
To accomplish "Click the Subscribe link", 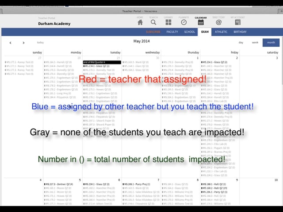I will [x=153, y=32].
